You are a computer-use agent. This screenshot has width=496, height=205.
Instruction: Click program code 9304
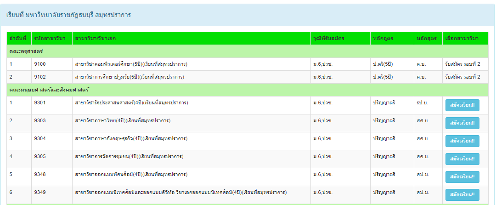40,138
